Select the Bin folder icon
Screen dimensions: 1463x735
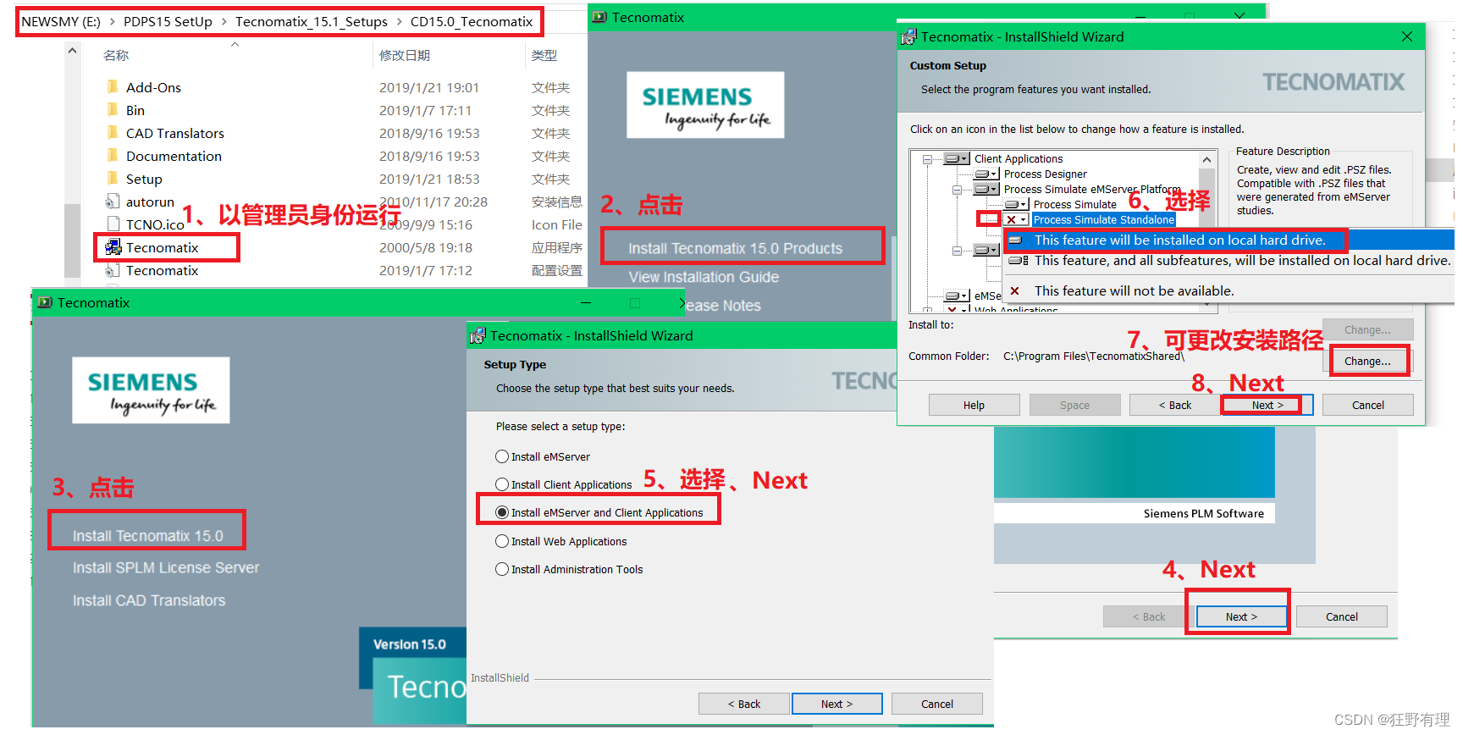[113, 110]
